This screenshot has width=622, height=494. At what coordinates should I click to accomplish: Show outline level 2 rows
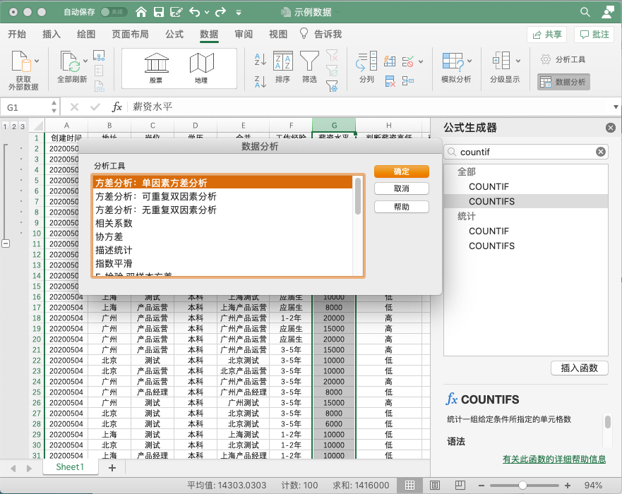click(13, 126)
